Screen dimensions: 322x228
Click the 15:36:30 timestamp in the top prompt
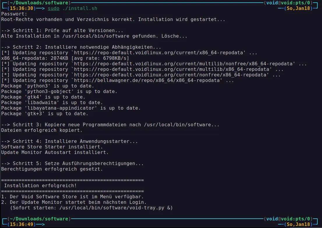(x=21, y=8)
